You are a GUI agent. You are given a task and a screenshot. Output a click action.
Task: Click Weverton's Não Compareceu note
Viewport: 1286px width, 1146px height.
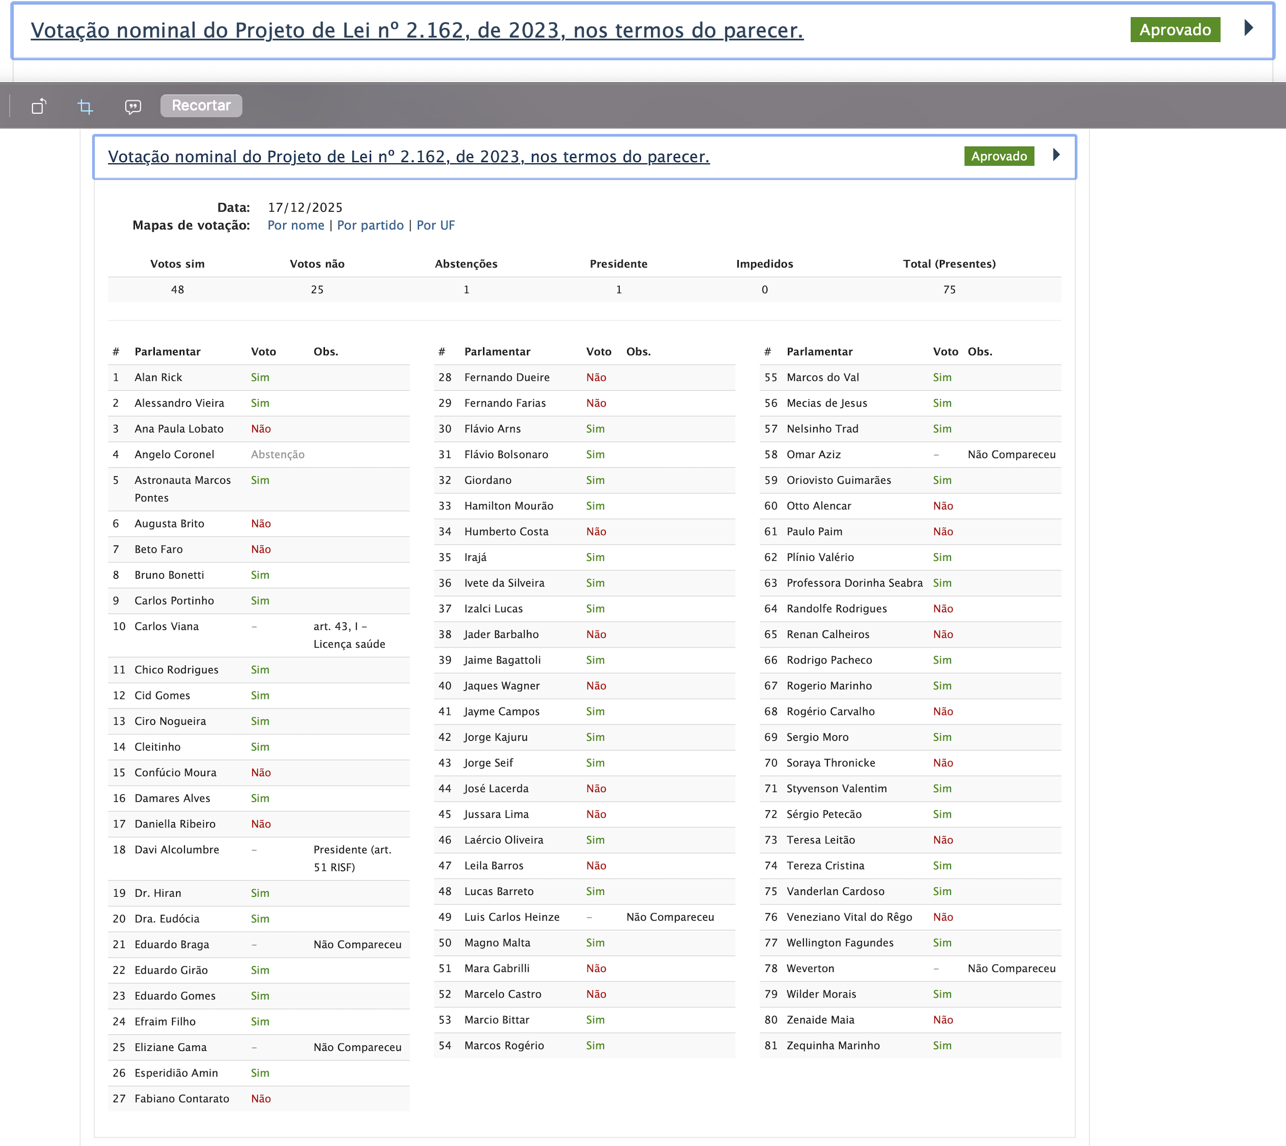click(1011, 968)
